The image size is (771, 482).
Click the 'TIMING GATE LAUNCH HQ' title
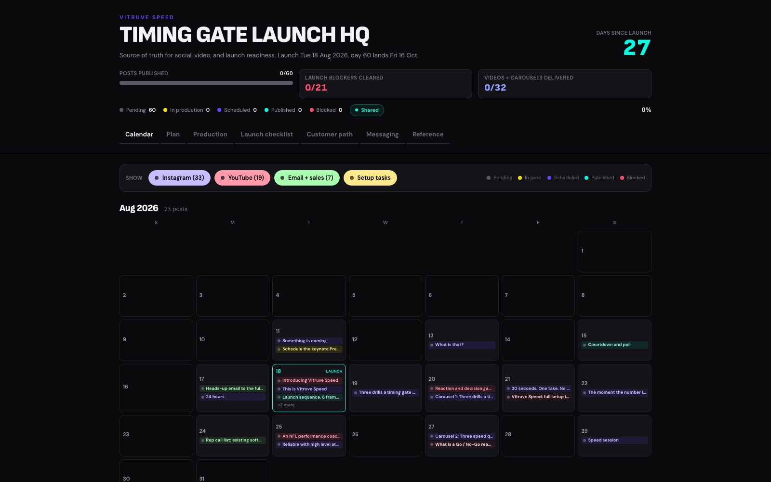click(244, 35)
